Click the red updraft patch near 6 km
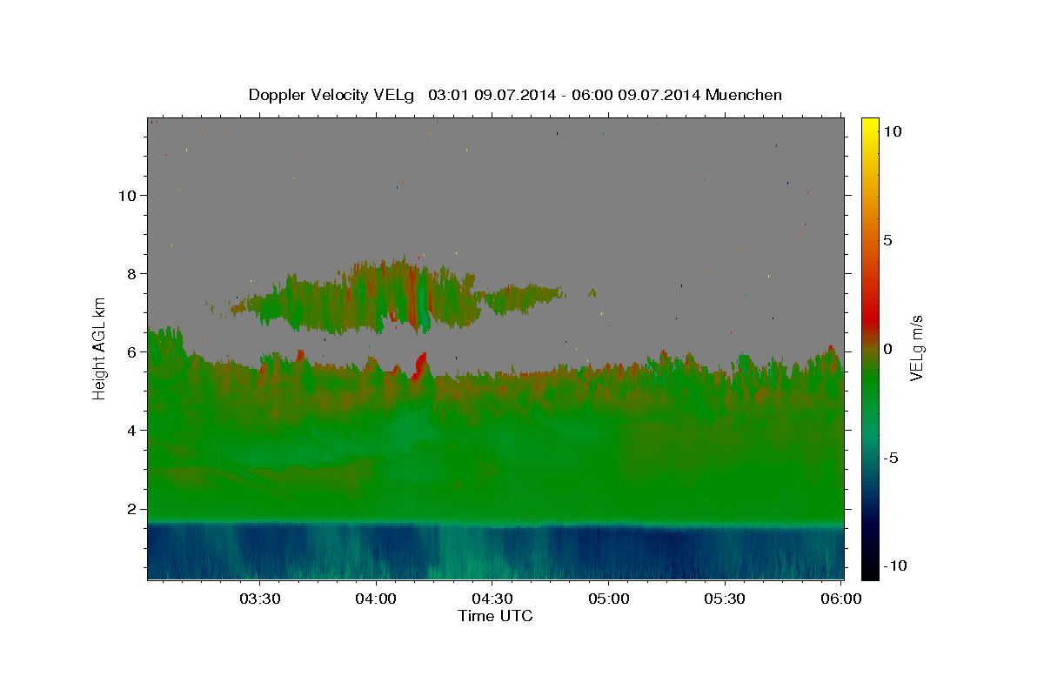This screenshot has height=696, width=1044. pos(420,365)
